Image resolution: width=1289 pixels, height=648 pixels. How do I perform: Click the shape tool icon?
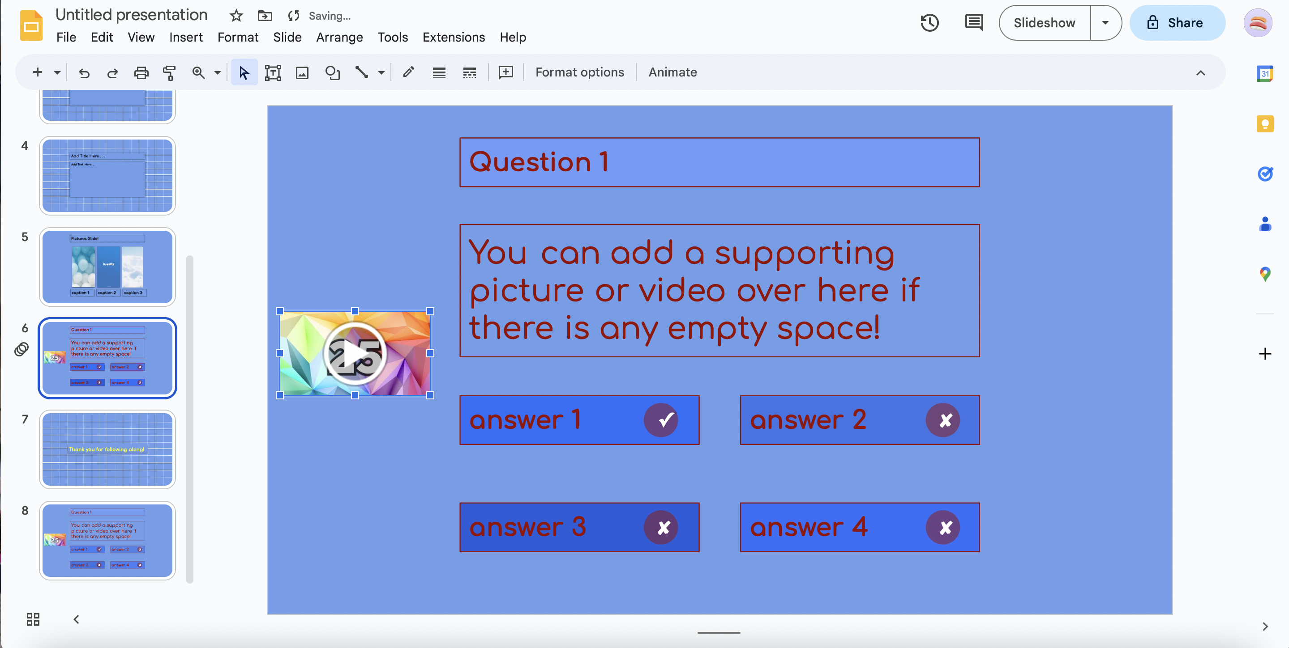click(332, 73)
